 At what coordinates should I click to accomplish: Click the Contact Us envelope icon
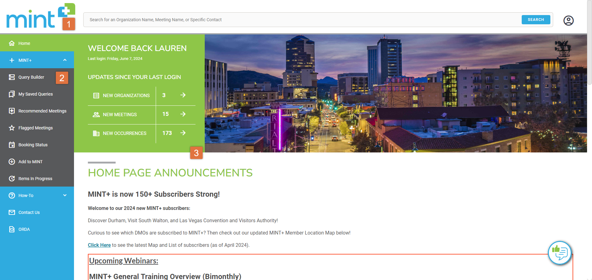click(x=12, y=212)
